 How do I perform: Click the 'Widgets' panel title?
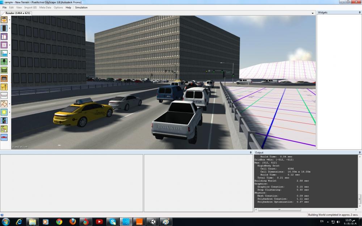tap(323, 12)
